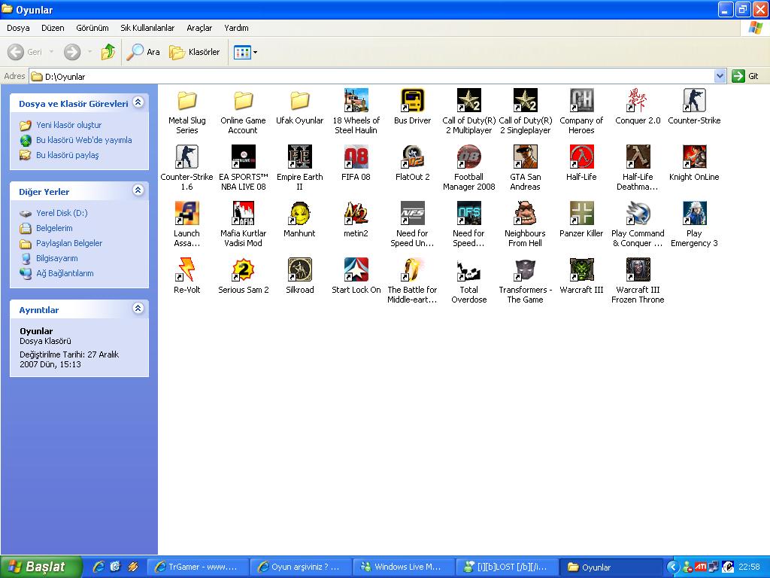Open the Views button dropdown
The width and height of the screenshot is (770, 578).
coord(256,52)
